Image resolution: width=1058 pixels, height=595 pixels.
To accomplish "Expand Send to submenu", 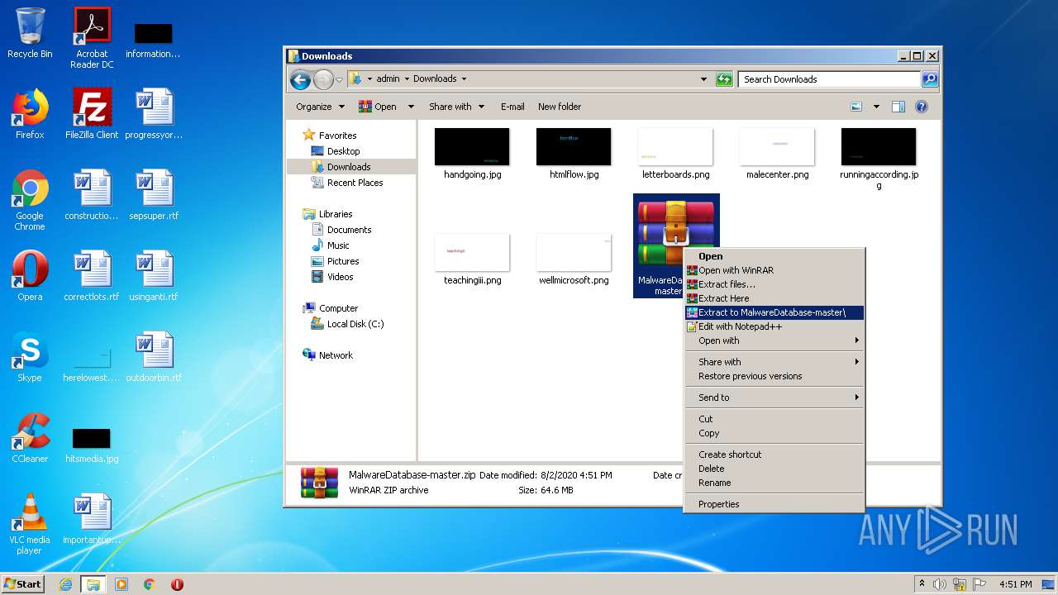I will pos(774,397).
